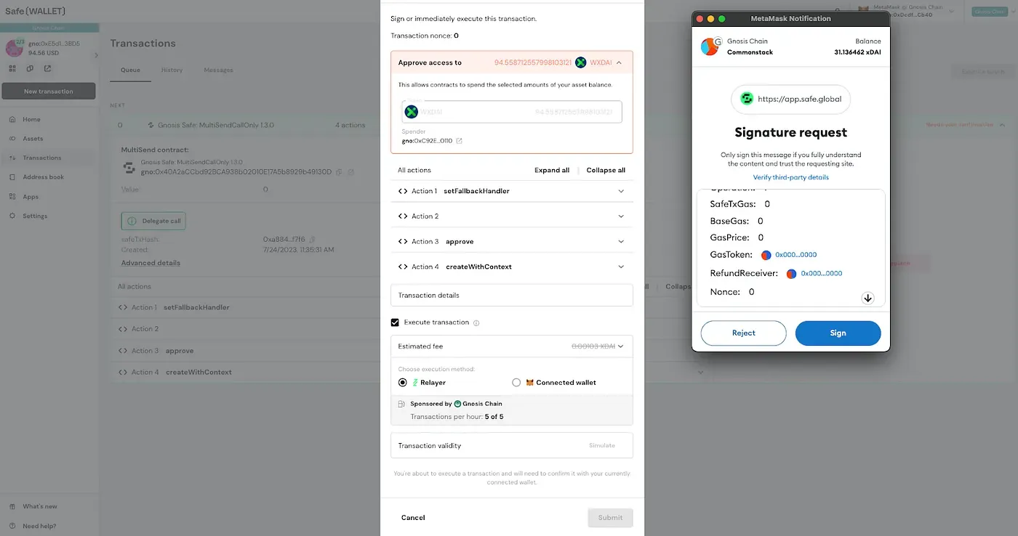Copy the safeTxHash value 0xa884...f7f6
Viewport: 1018px width, 536px height.
click(x=310, y=239)
